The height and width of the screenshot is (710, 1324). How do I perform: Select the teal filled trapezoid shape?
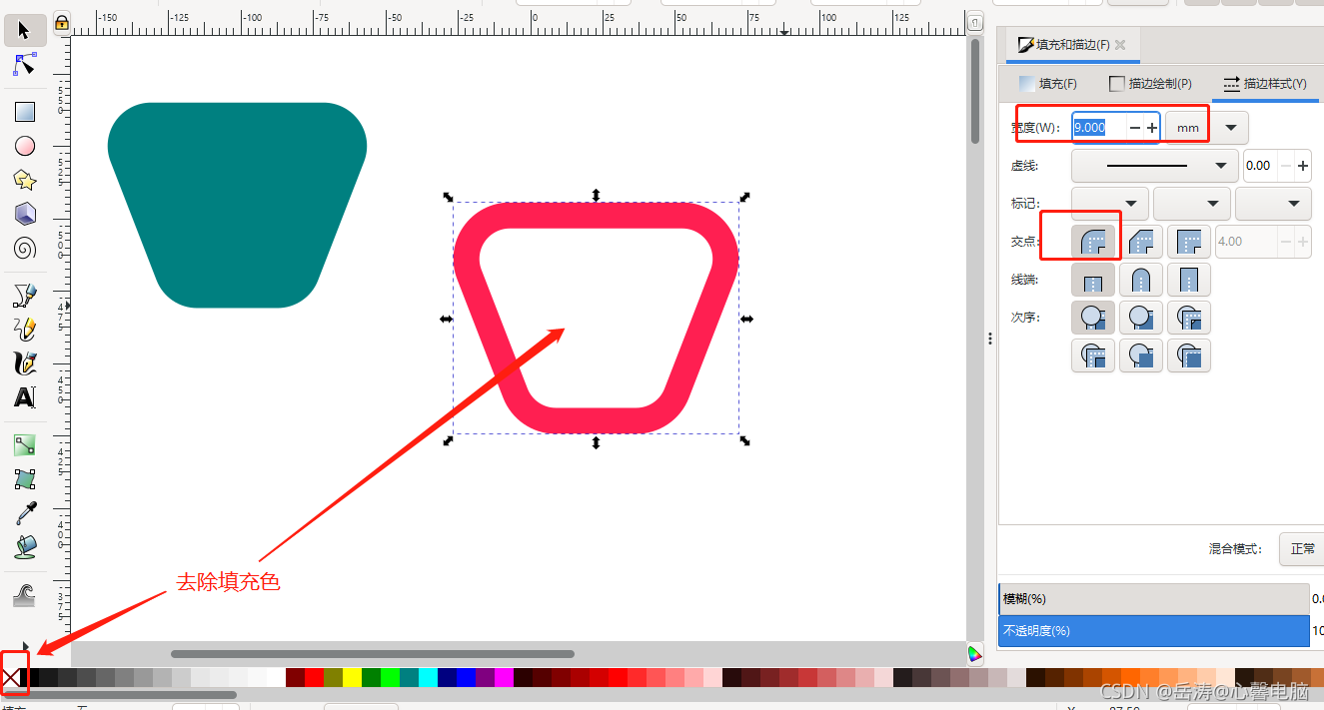pyautogui.click(x=237, y=205)
